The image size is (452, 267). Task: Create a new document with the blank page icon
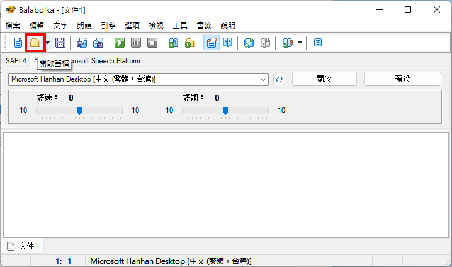(x=18, y=43)
